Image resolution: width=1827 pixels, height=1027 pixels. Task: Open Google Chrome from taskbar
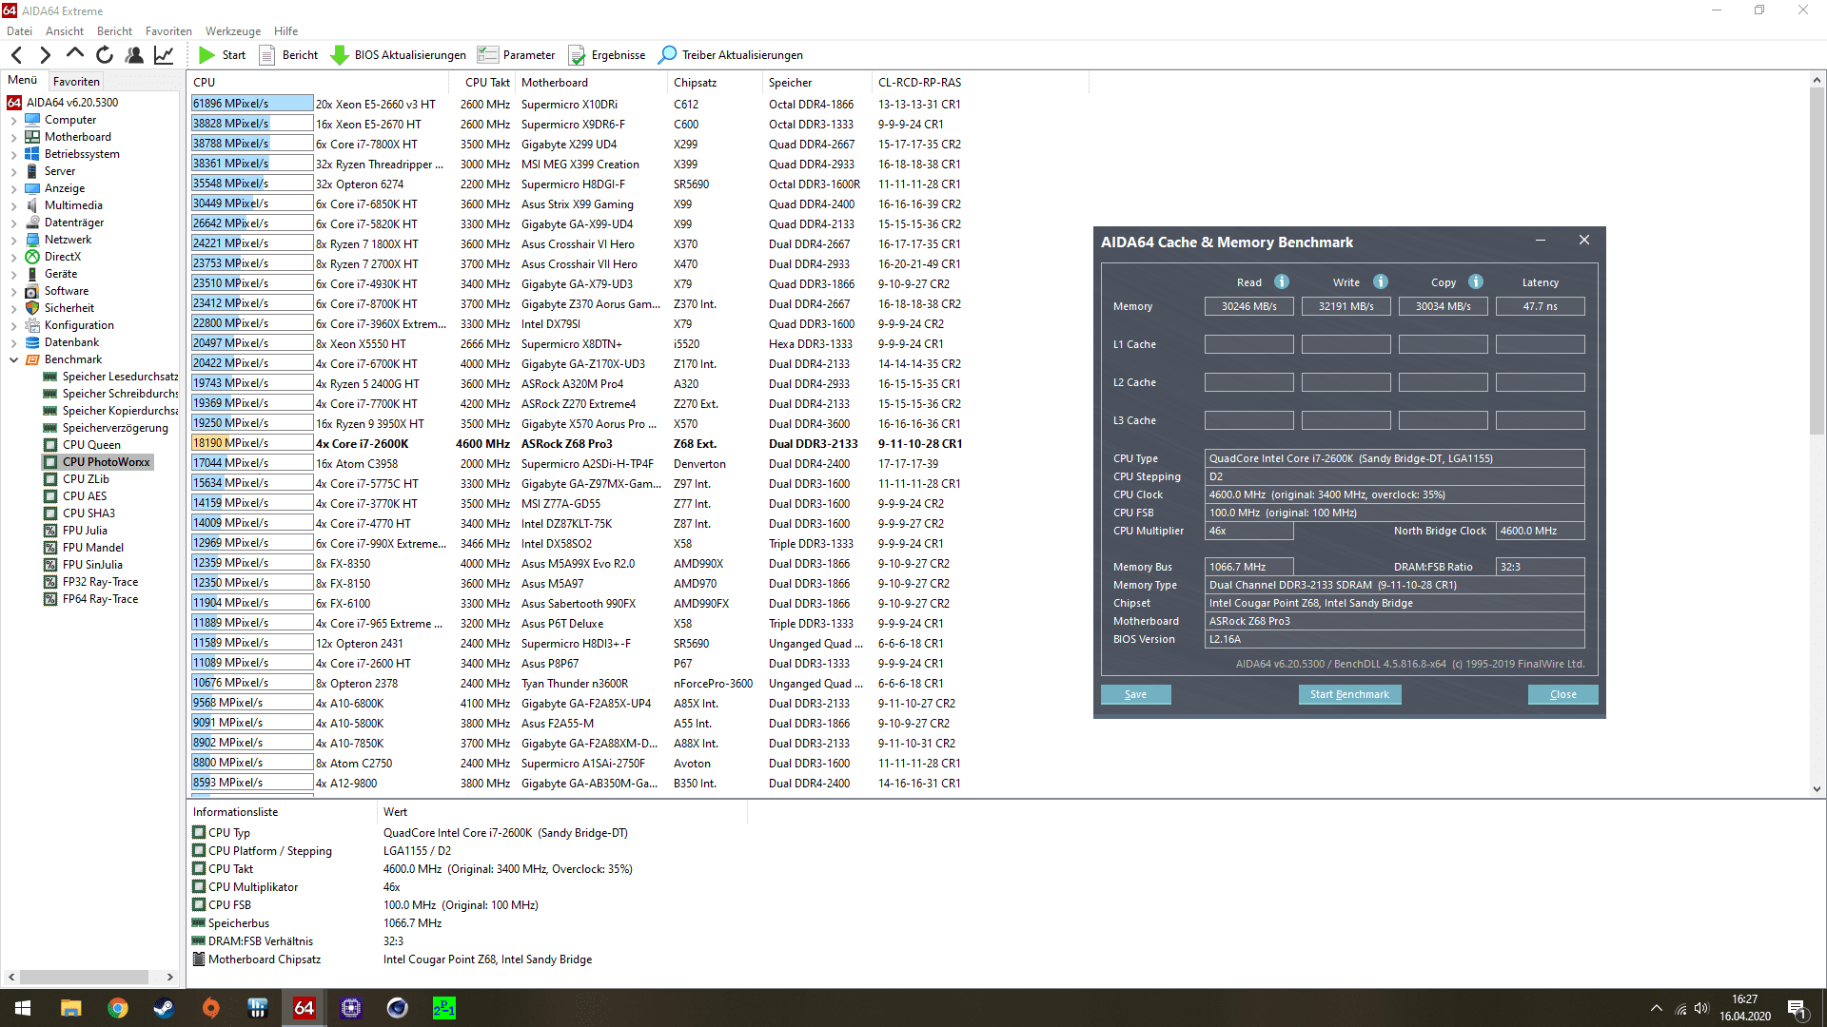click(117, 1008)
